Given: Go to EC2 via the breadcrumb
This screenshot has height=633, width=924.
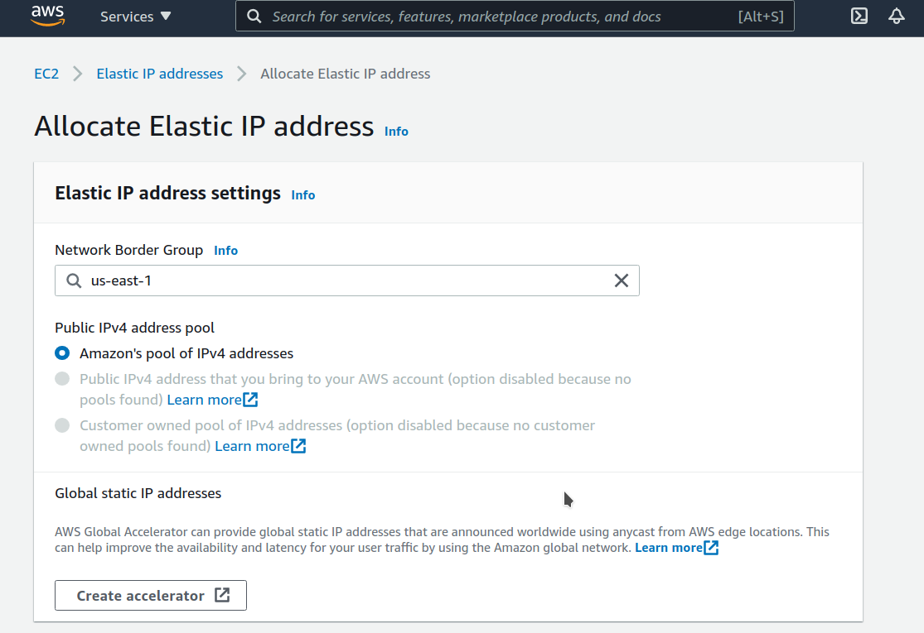Looking at the screenshot, I should click(x=46, y=74).
